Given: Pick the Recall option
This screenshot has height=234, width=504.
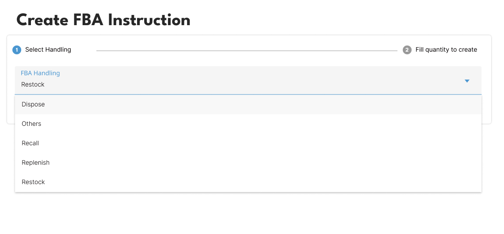Looking at the screenshot, I should 31,143.
